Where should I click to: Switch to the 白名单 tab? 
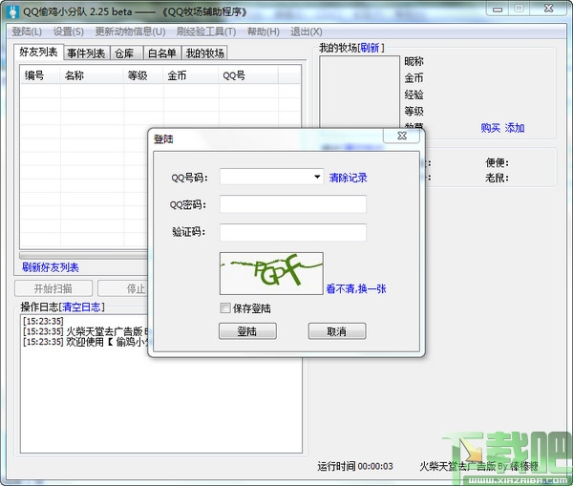click(162, 53)
